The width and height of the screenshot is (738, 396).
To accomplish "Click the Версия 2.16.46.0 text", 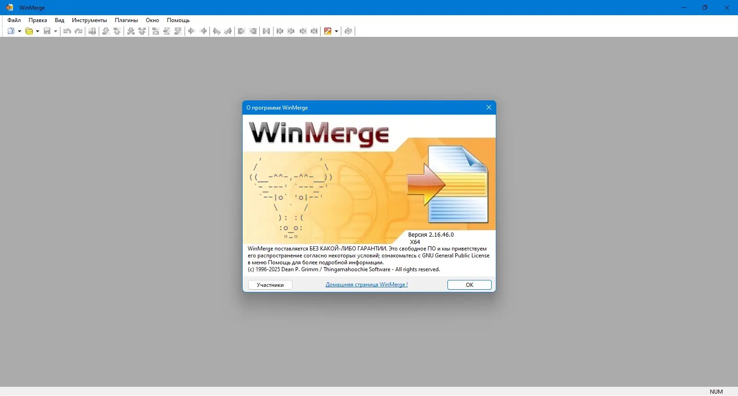I will 431,235.
